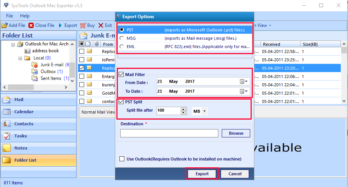Image resolution: width=348 pixels, height=187 pixels.
Task: Click the Destination path input field
Action: point(169,133)
